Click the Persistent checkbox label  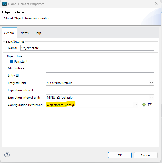(21, 62)
